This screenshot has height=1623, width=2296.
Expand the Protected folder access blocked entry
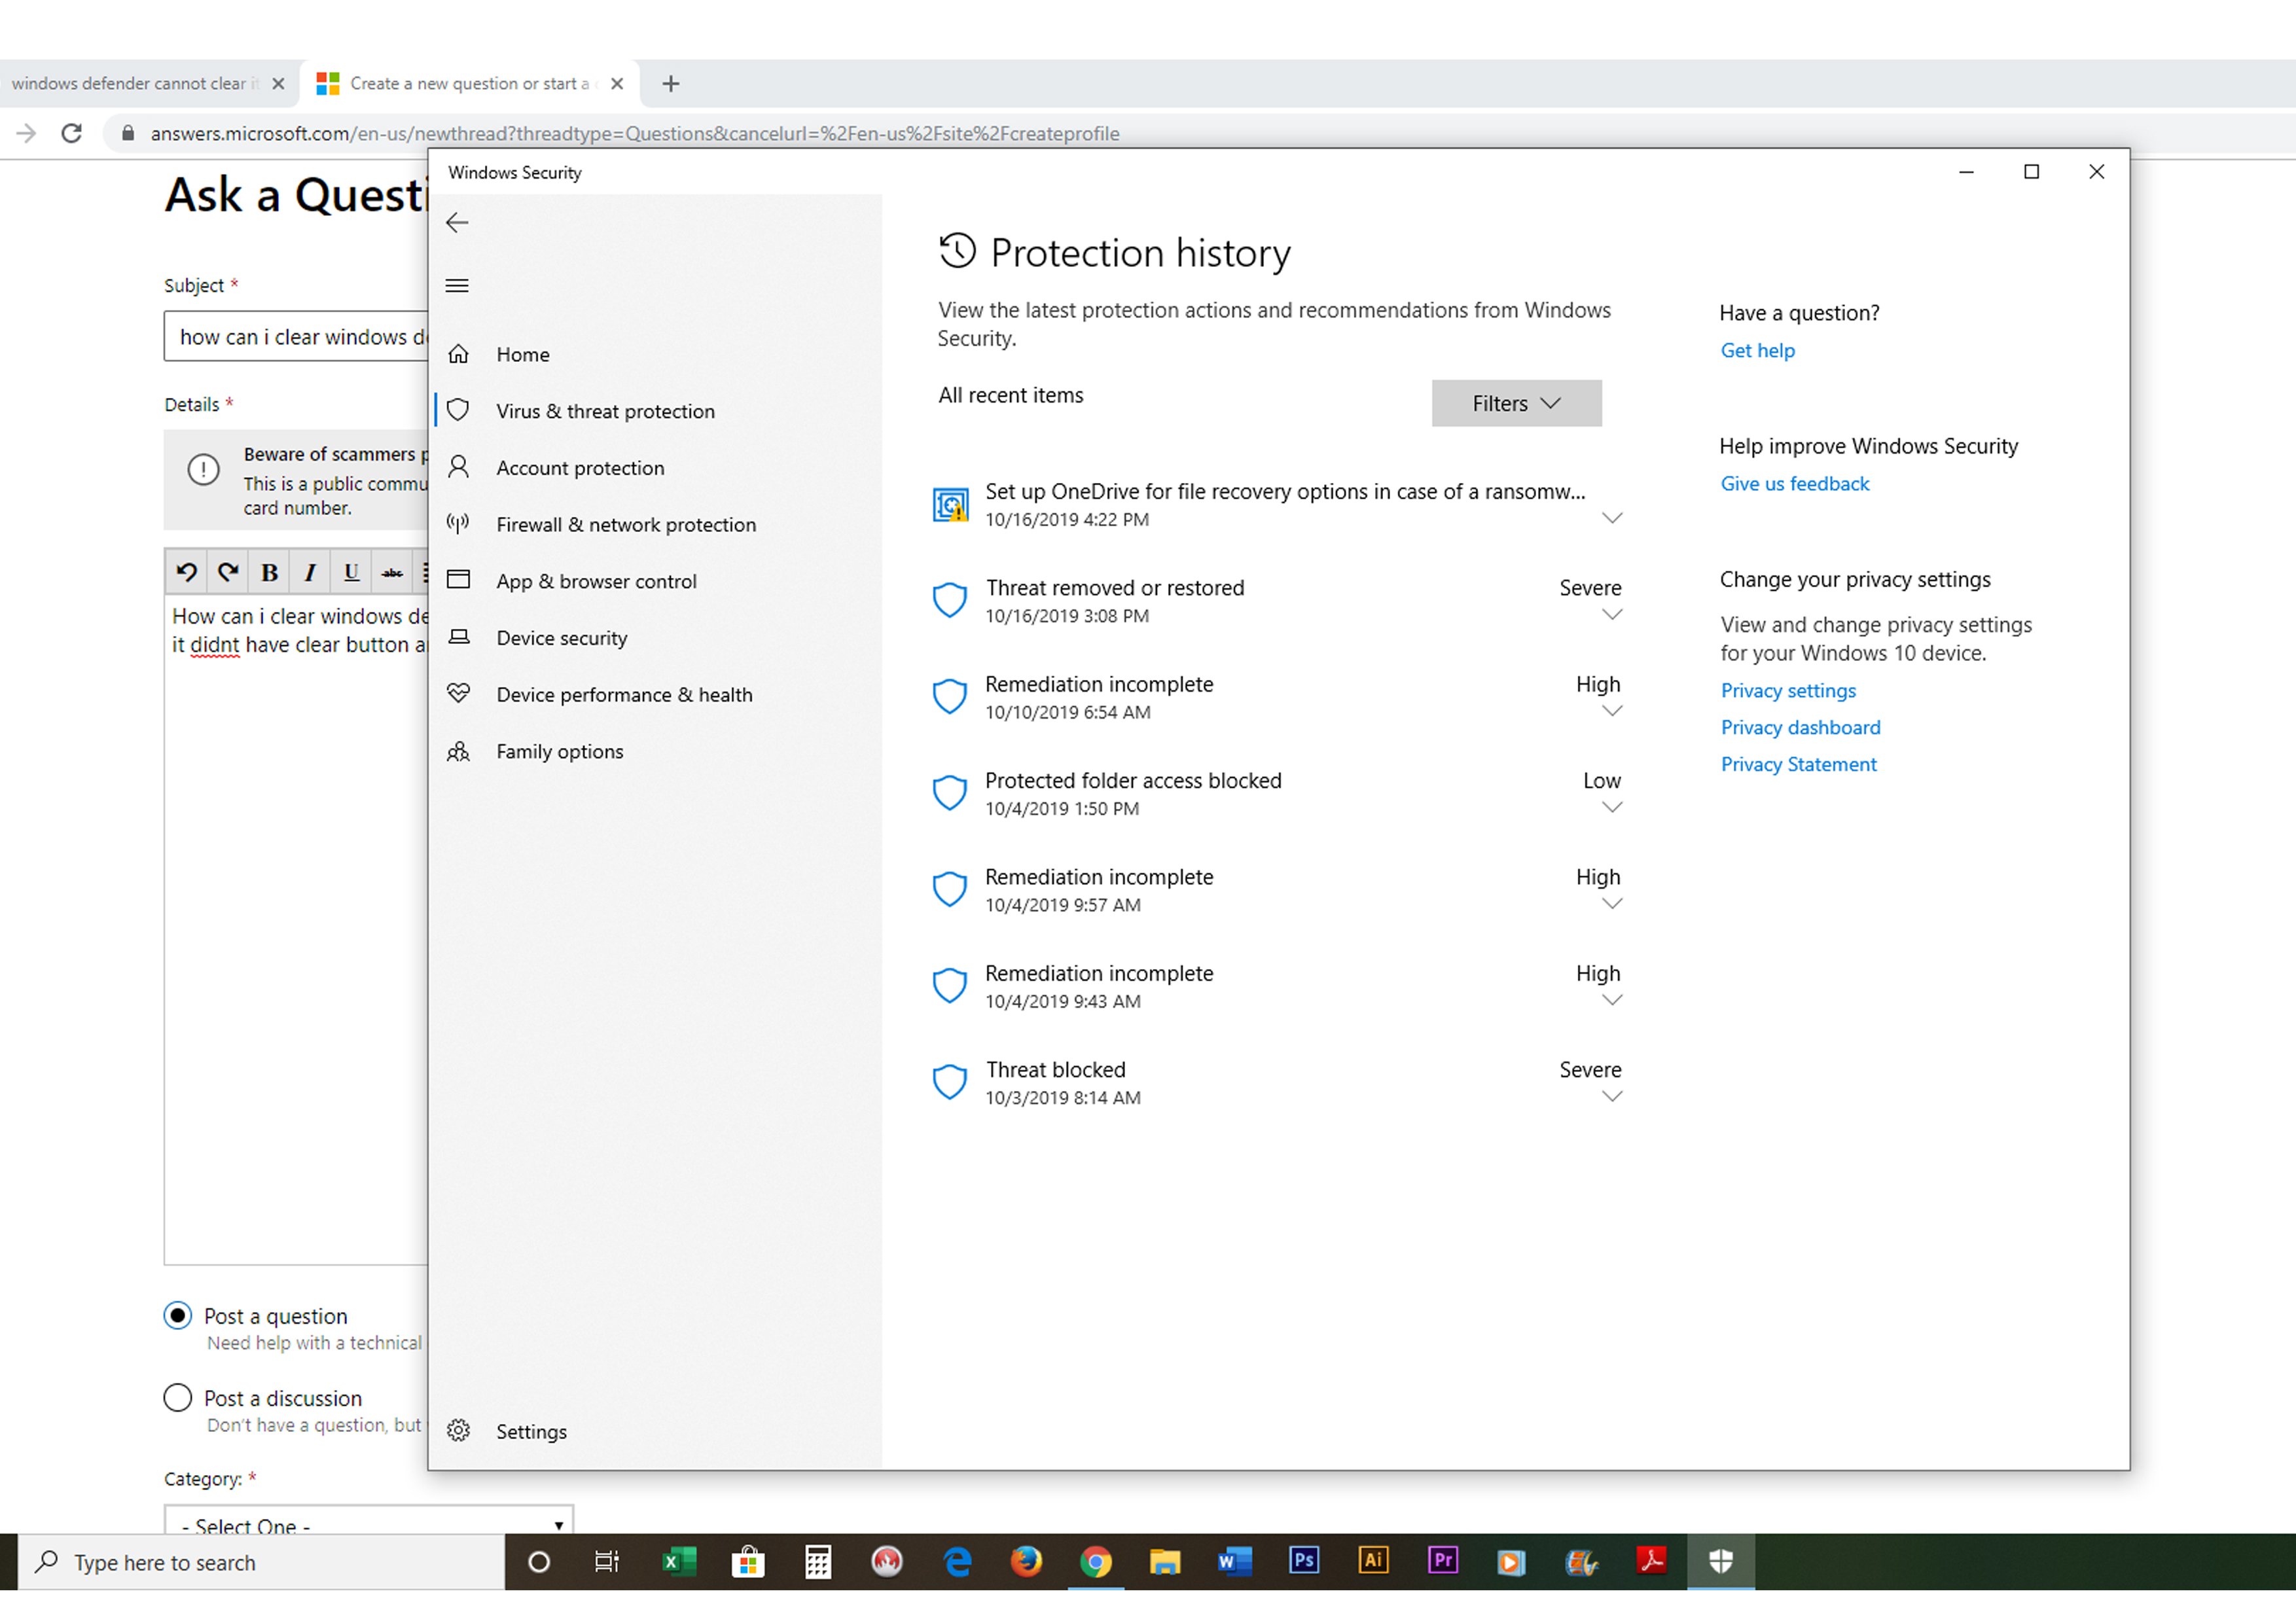coord(1611,807)
